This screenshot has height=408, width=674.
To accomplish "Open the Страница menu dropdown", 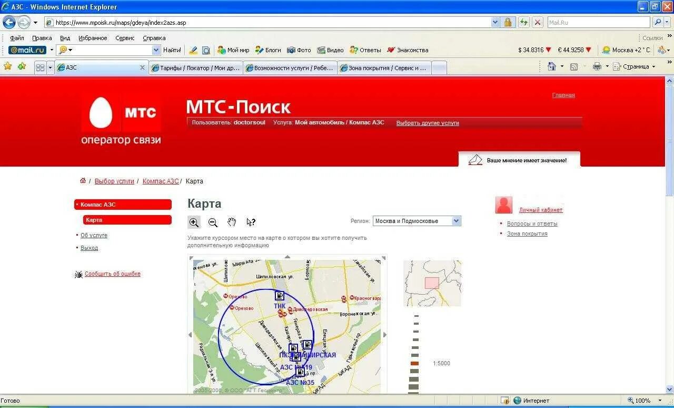I will coord(635,66).
